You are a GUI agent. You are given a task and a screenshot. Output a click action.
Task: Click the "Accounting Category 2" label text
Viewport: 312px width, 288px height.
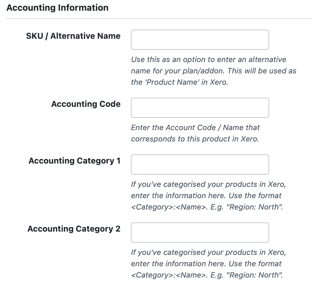(74, 229)
